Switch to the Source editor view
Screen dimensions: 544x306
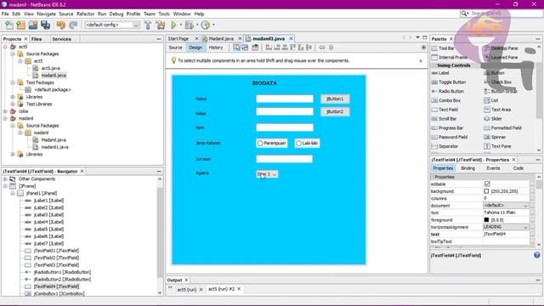176,48
